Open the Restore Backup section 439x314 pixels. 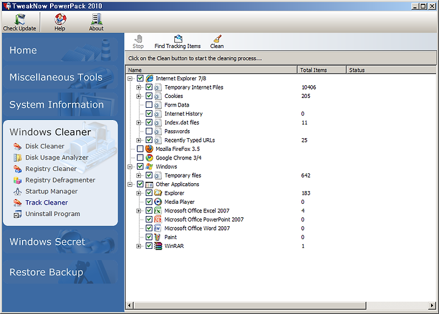[x=60, y=272]
